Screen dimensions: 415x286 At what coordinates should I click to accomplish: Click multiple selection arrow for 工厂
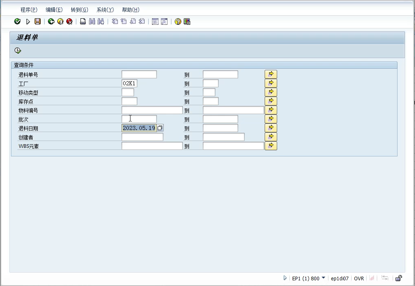click(x=271, y=83)
